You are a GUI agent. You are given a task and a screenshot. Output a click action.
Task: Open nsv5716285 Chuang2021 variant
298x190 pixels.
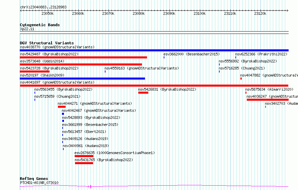click(242, 68)
